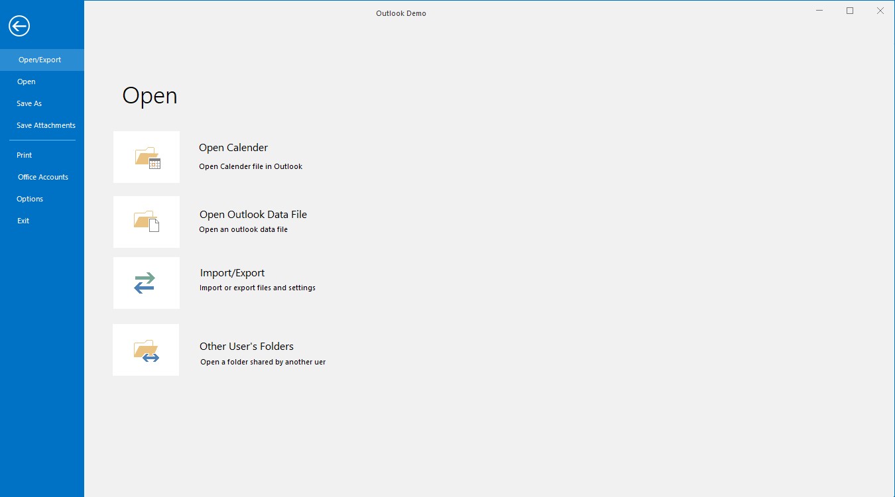Click the Open Calender folder icon
Viewport: 895px width, 497px height.
[147, 157]
